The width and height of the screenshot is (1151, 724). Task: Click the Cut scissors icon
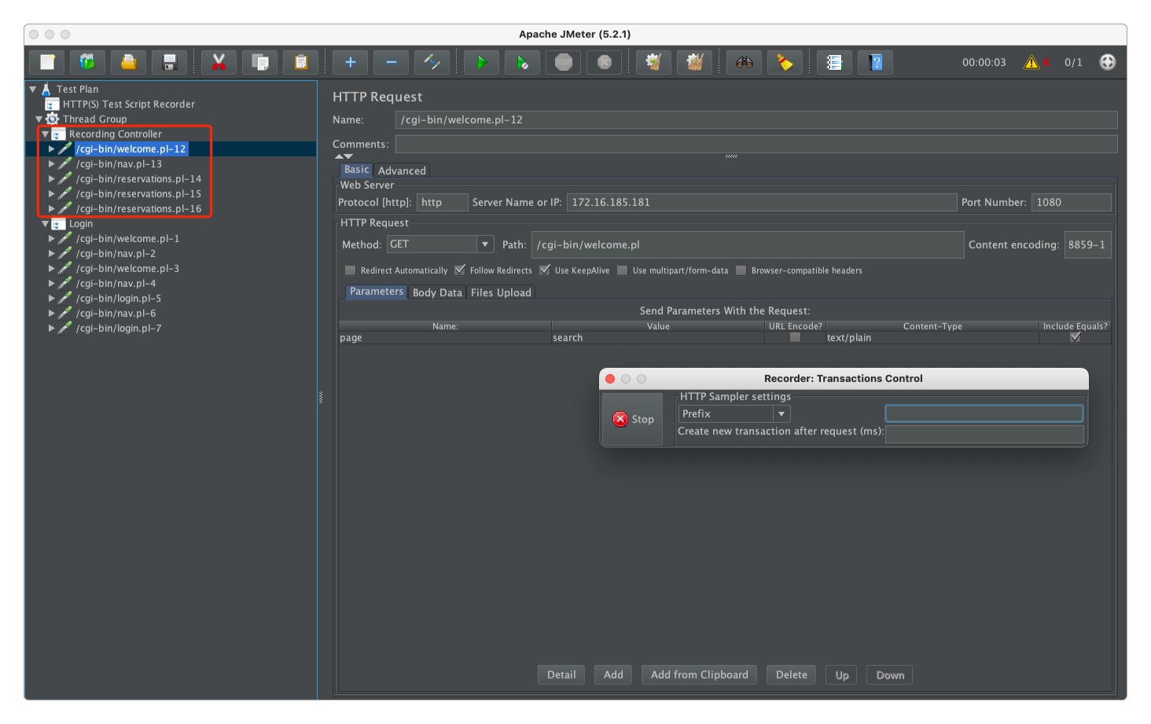219,62
